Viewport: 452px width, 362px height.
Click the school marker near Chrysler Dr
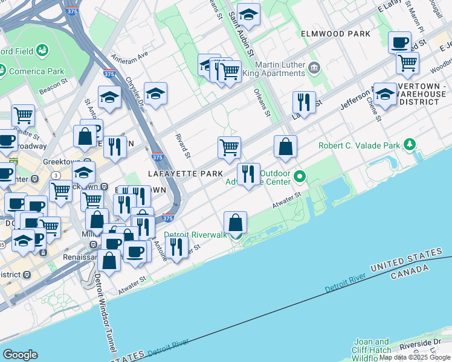(155, 94)
